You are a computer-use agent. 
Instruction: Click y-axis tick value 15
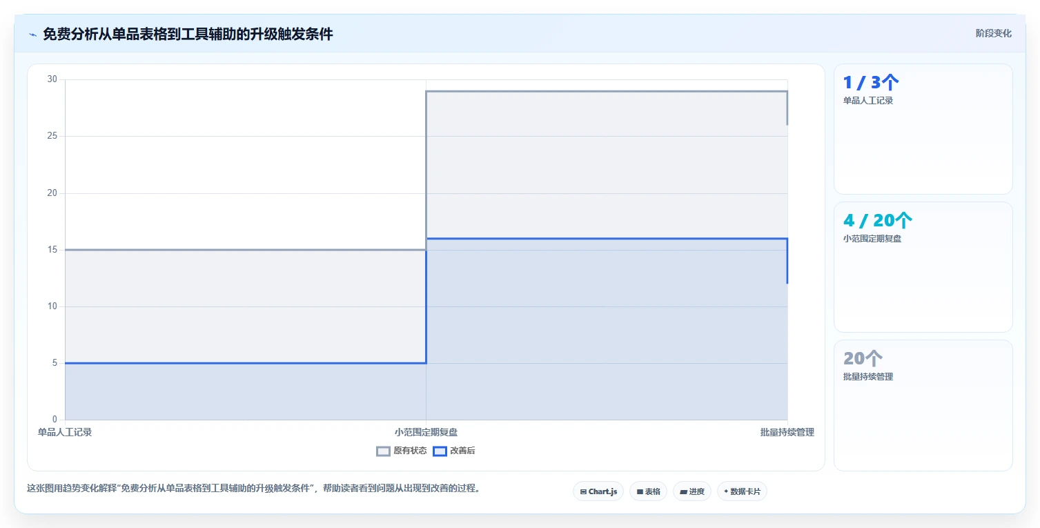click(x=52, y=250)
